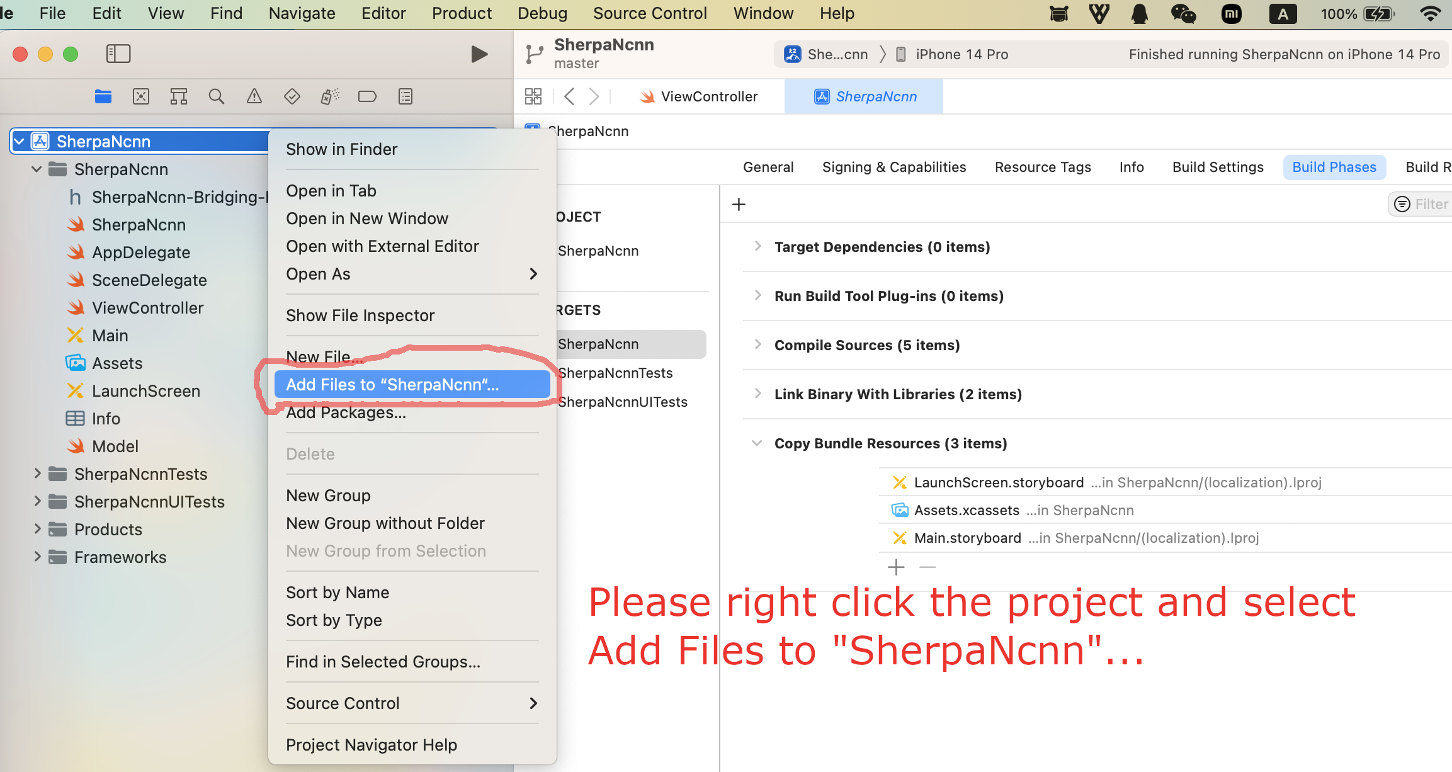The height and width of the screenshot is (772, 1452).
Task: Expand the SherpaNcnnUITests group
Action: [37, 501]
